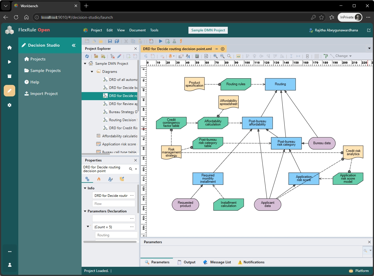Click the Save icon in main toolbar
Image resolution: width=374 pixels, height=276 pixels.
pyautogui.click(x=110, y=41)
